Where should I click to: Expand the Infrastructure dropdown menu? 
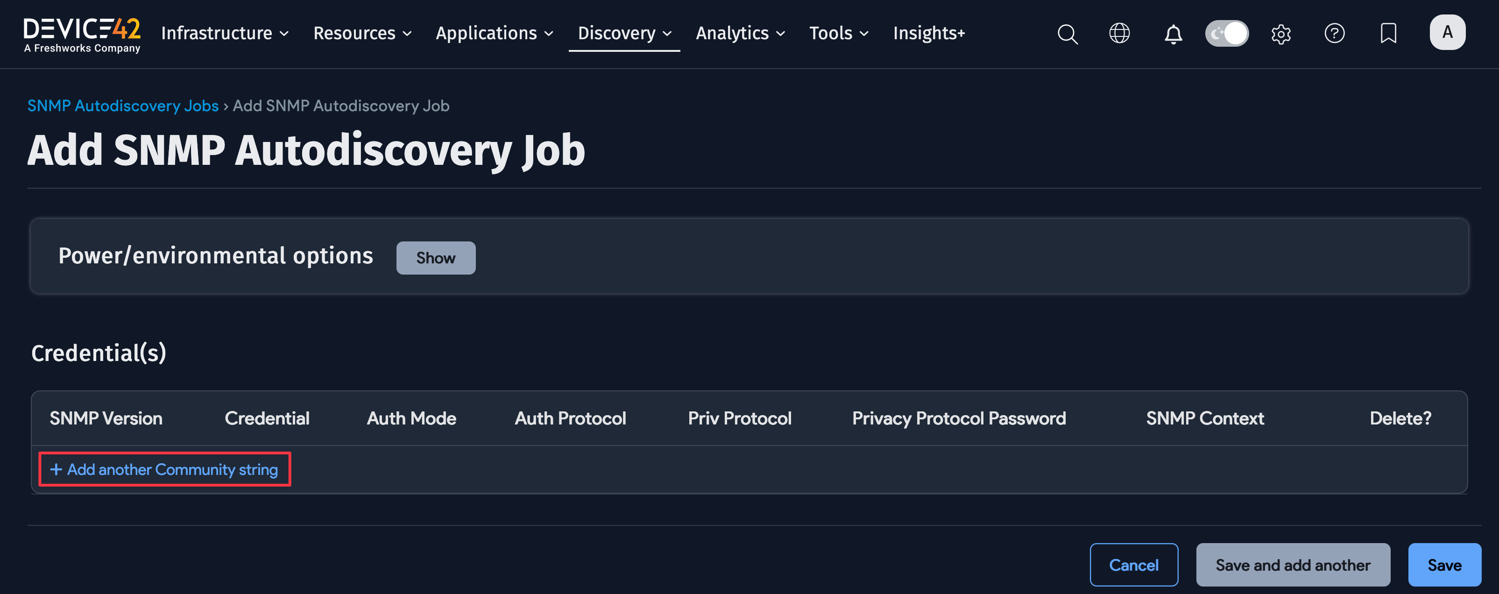pyautogui.click(x=225, y=33)
